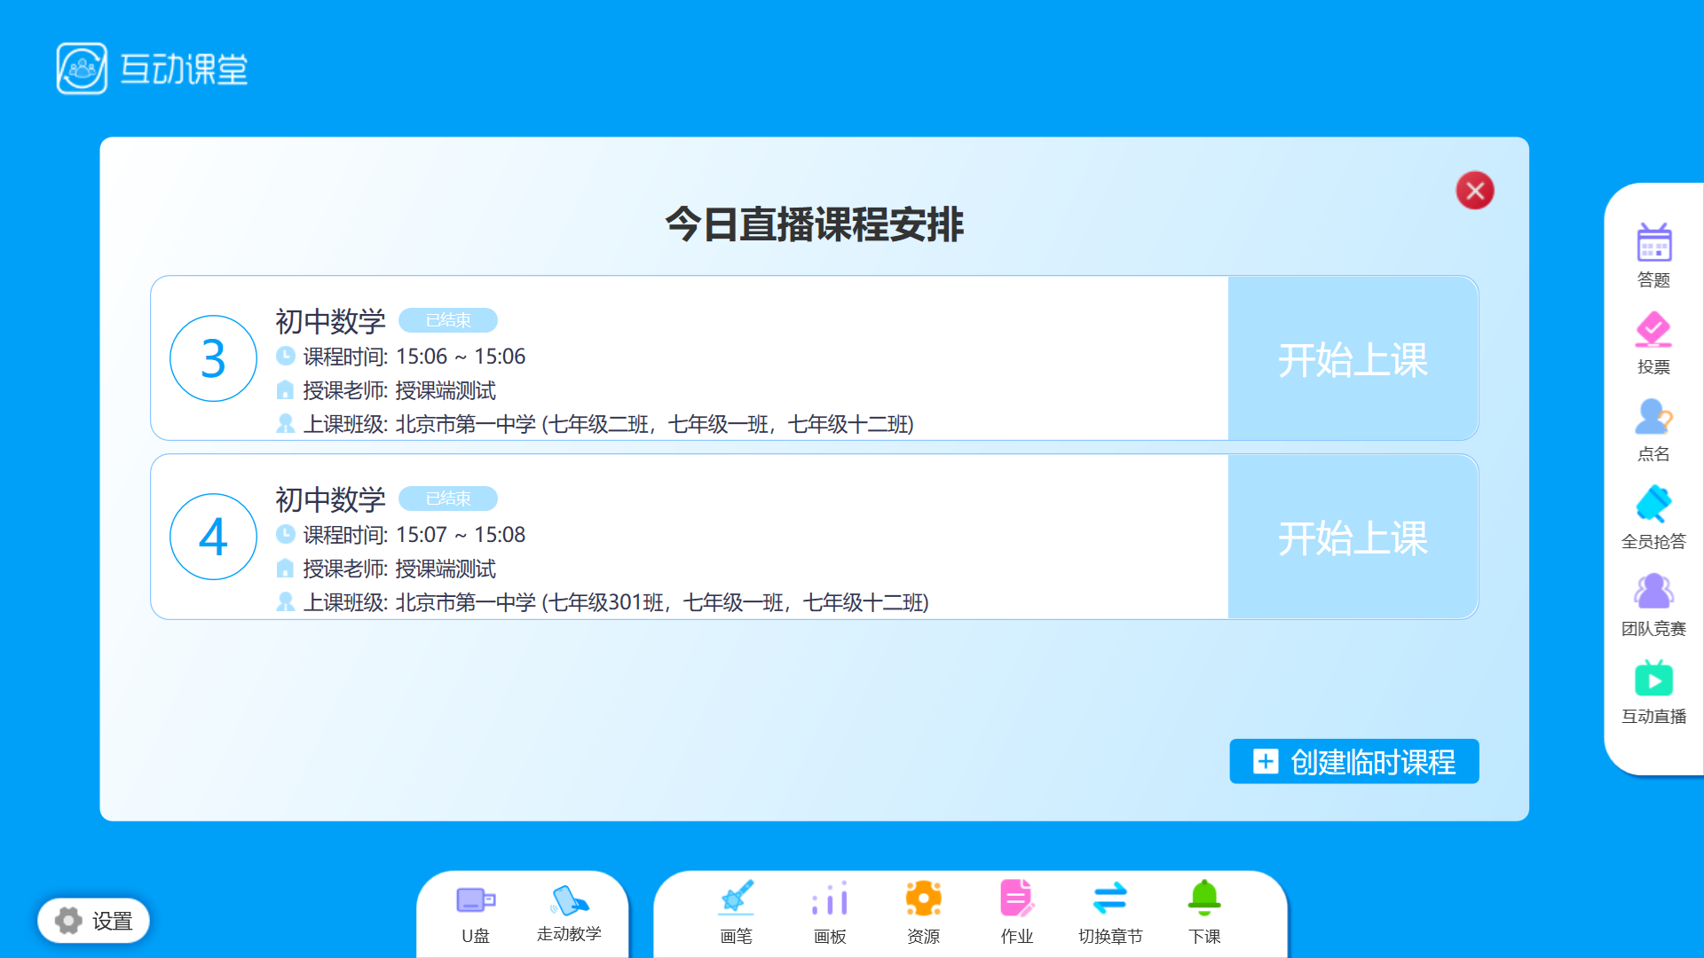Open the 作业 homework tool
This screenshot has height=958, width=1704.
(x=1017, y=913)
